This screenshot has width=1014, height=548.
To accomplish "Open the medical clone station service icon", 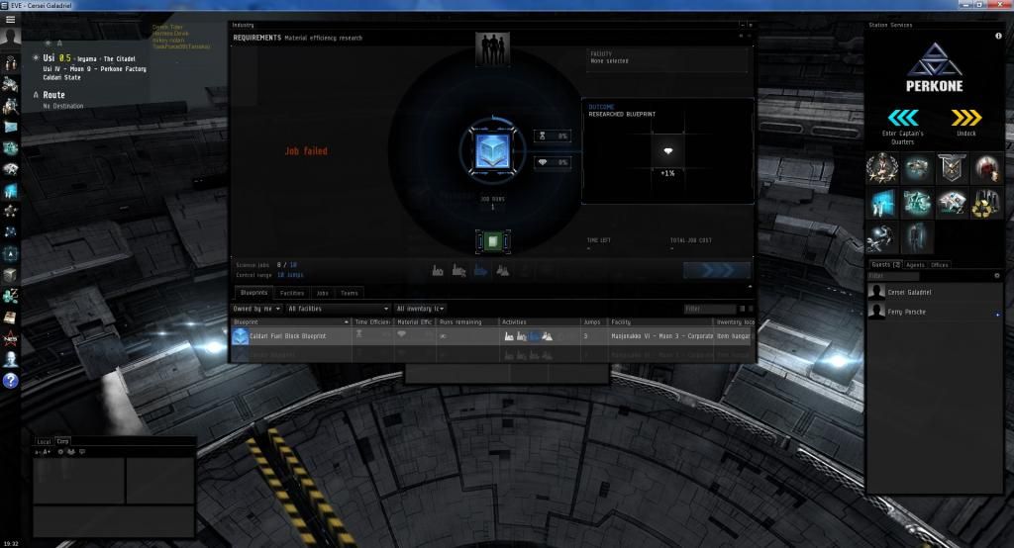I will 987,169.
